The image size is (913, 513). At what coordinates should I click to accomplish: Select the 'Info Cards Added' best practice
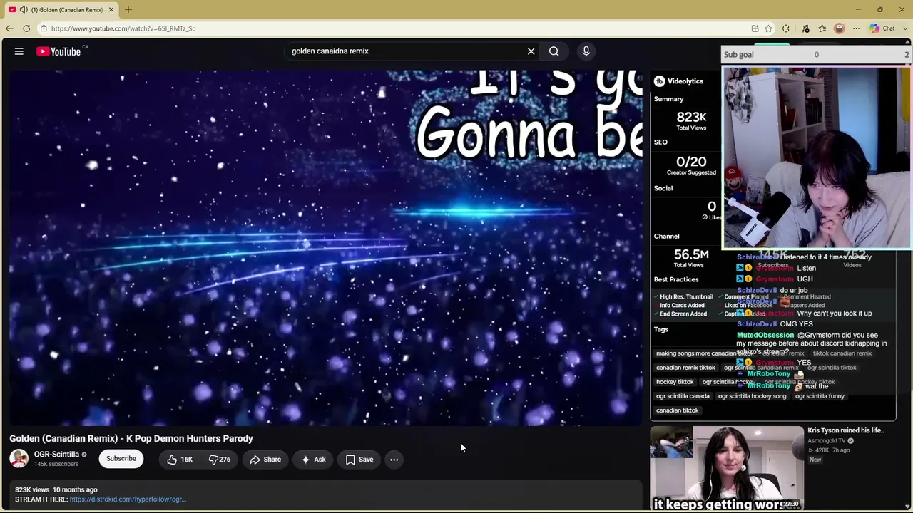click(678, 306)
